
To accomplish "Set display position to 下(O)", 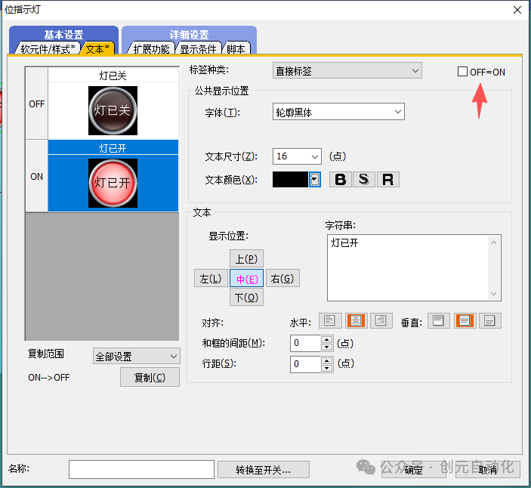I will (246, 298).
